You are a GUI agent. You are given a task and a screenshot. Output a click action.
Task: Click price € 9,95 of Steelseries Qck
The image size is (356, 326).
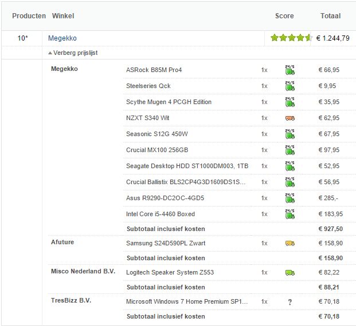(x=327, y=86)
